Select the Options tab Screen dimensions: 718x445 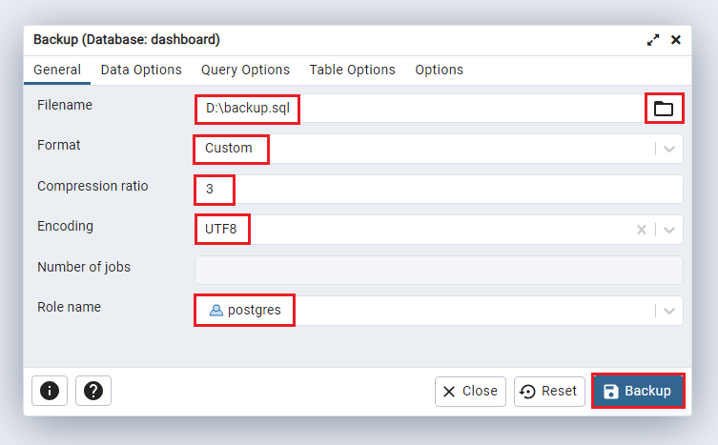pyautogui.click(x=439, y=70)
